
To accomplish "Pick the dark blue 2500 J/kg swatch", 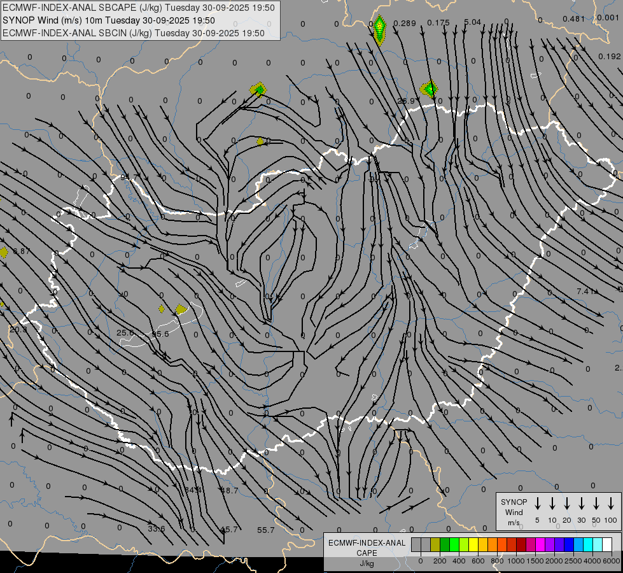I will pyautogui.click(x=569, y=544).
